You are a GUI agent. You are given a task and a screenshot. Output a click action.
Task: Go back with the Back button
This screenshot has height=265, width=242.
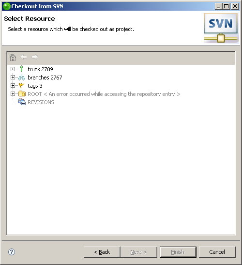[x=102, y=252]
